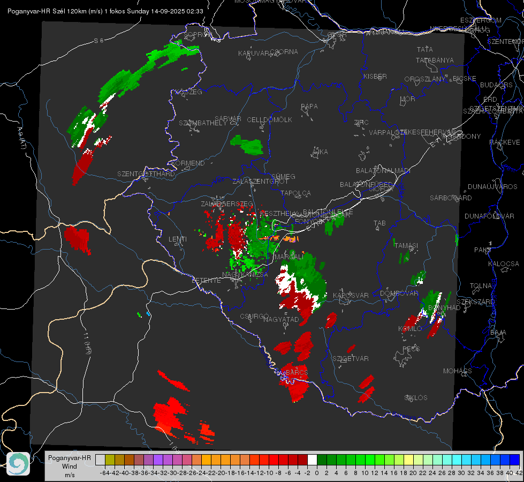Viewport: 524px width, 482px height.
Task: Select the DUNAFÖLDVÁR label
Action: pos(489,216)
